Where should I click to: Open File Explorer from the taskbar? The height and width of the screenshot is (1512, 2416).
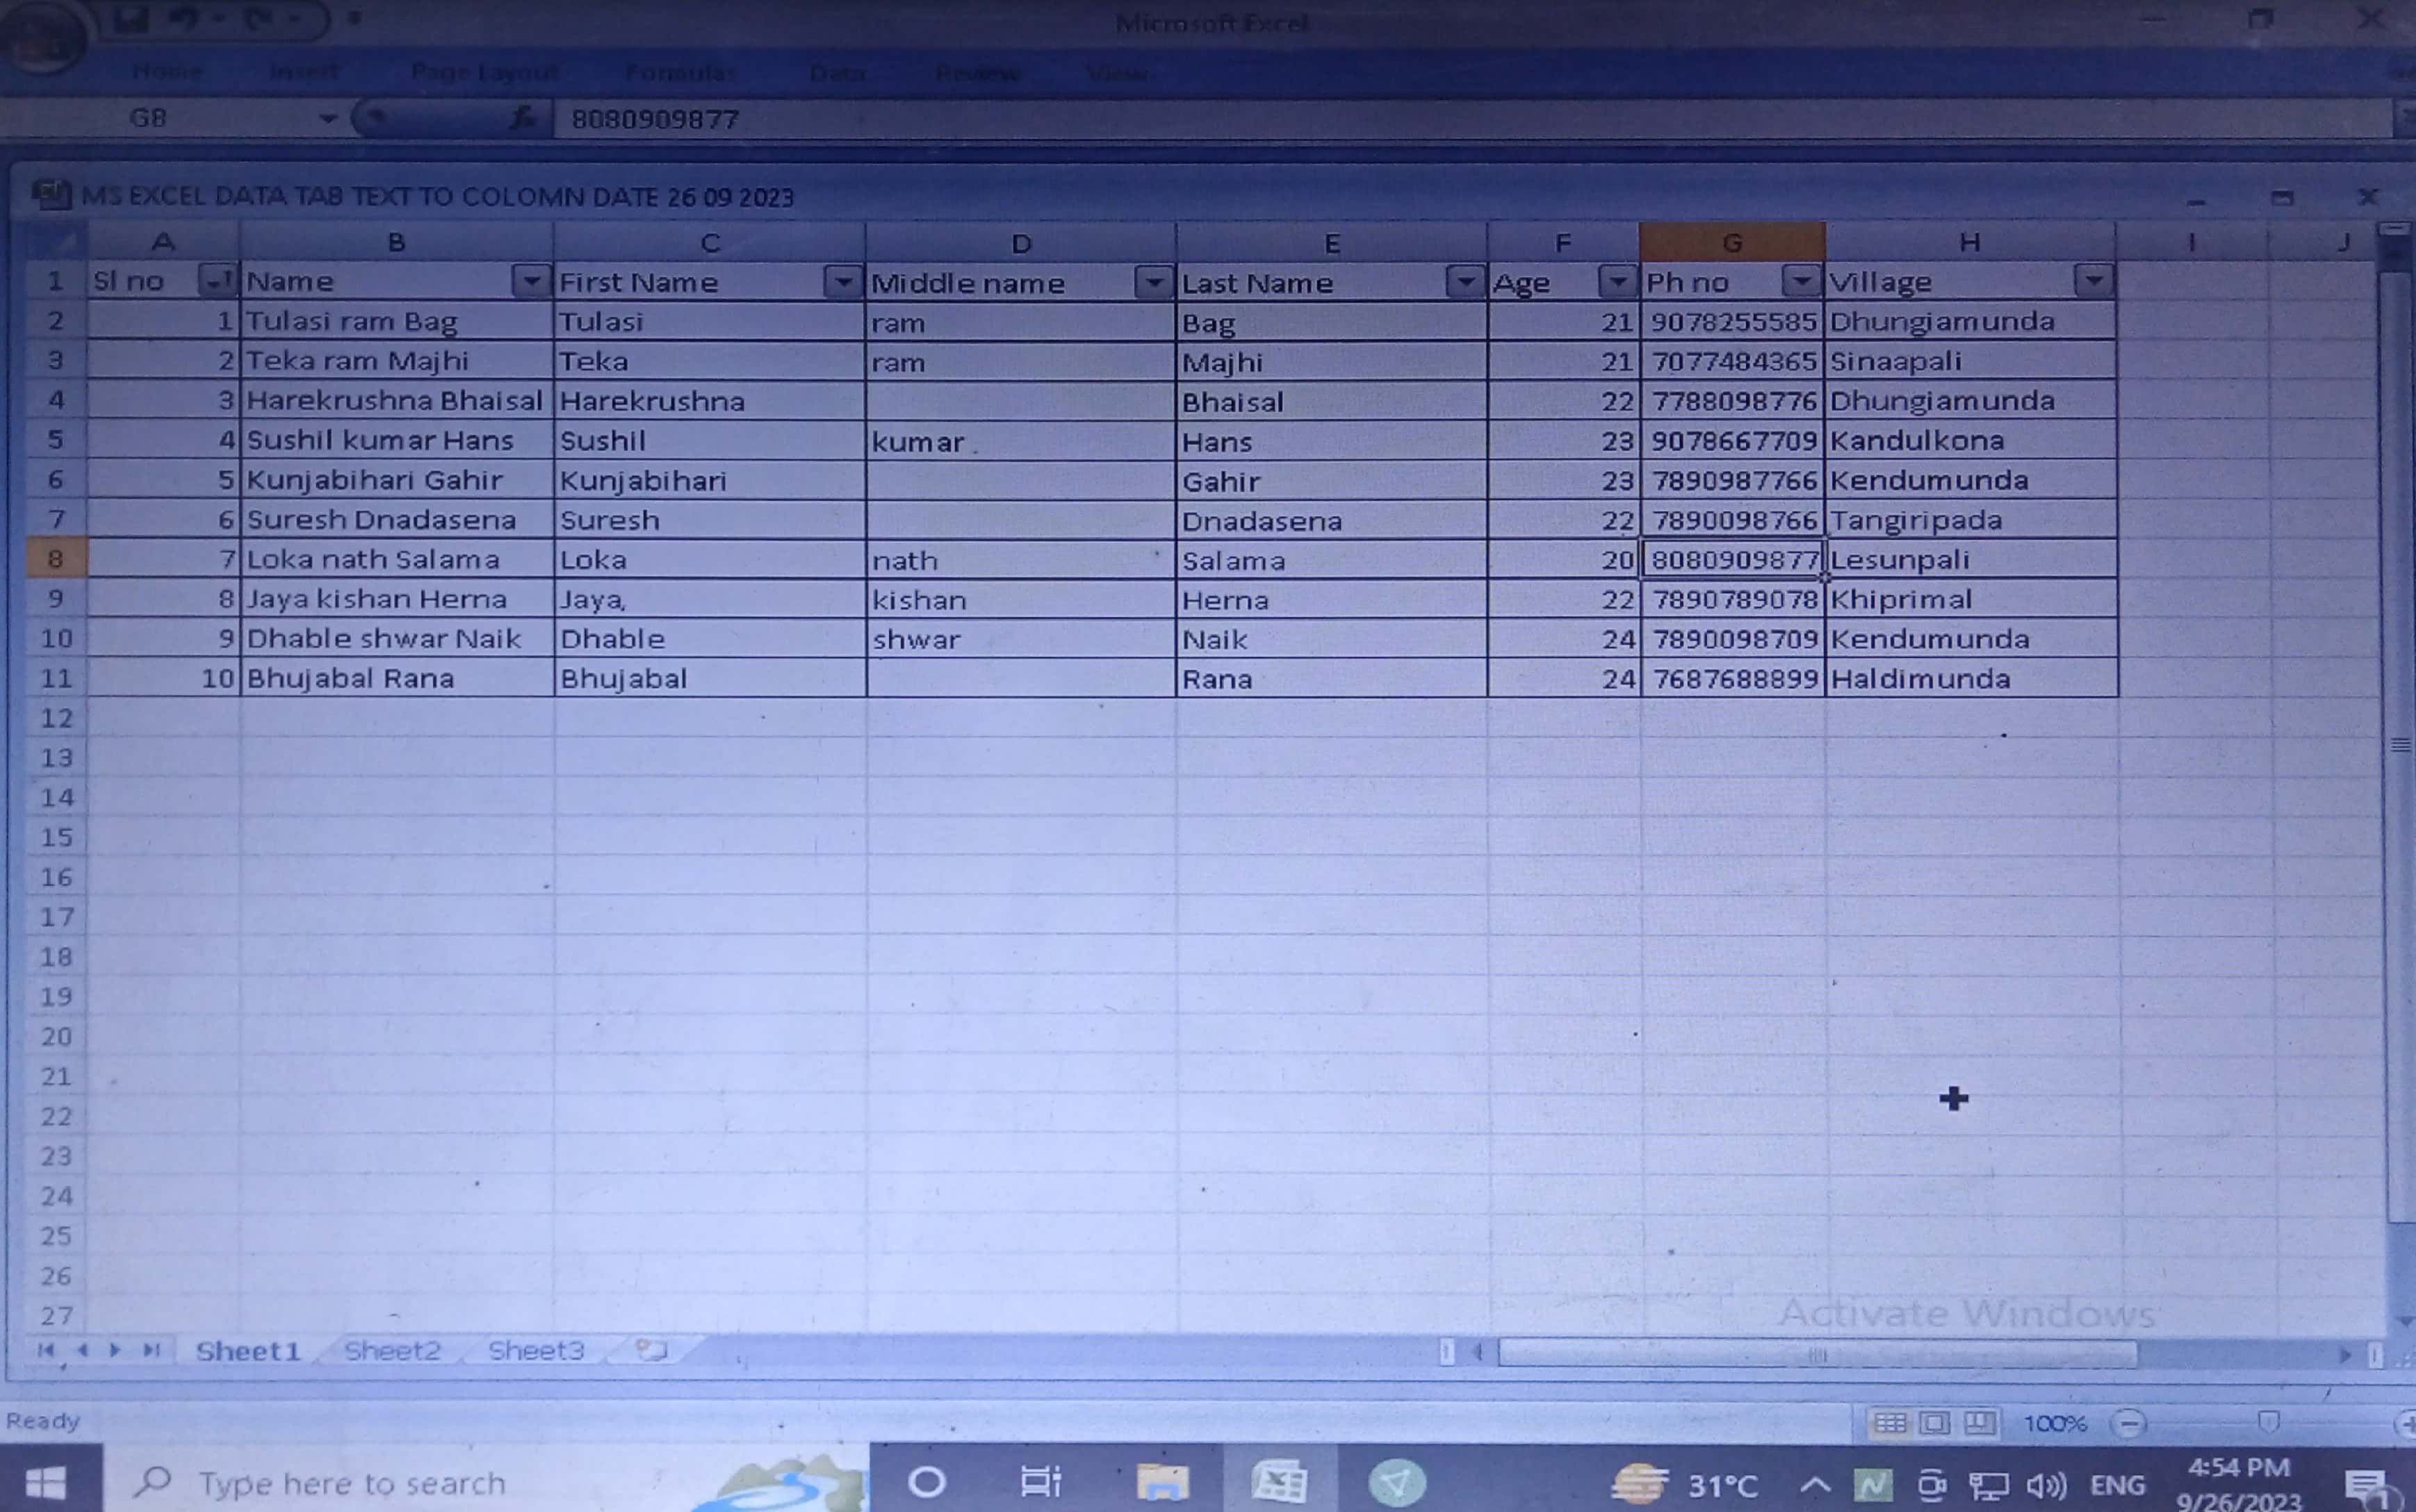click(1162, 1482)
